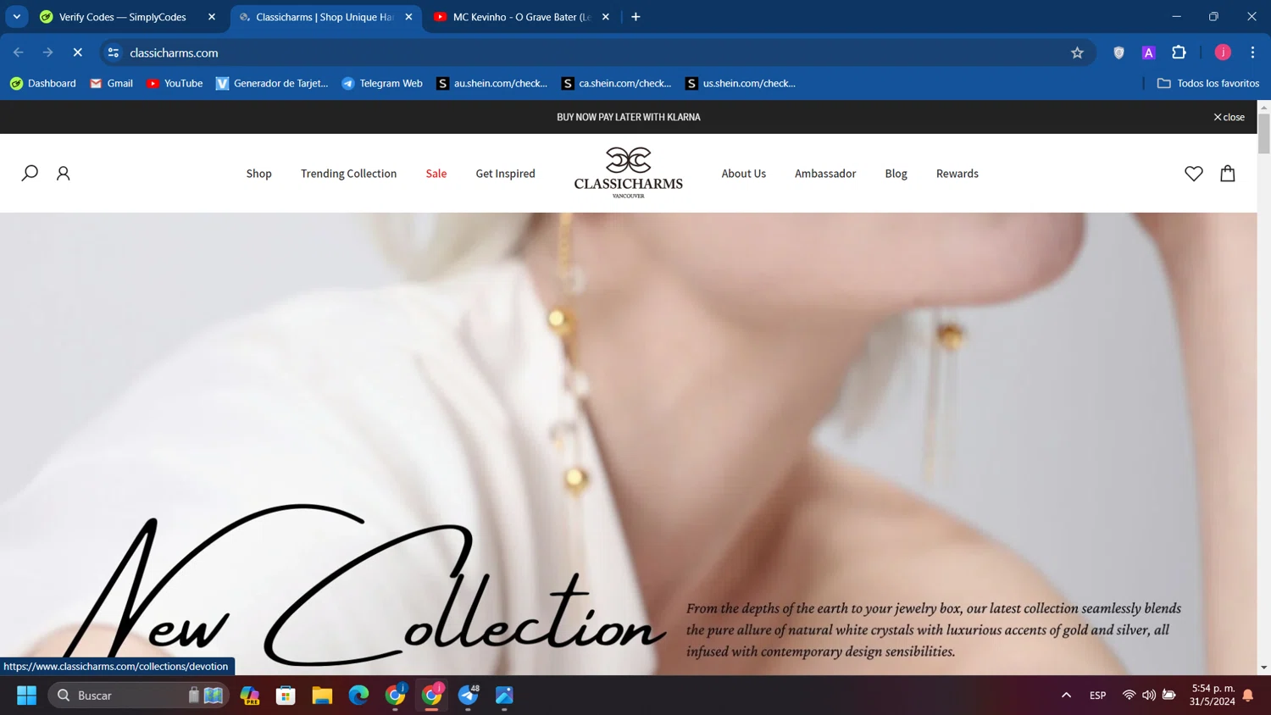The image size is (1271, 715).
Task: Open the notifications bell in system tray
Action: click(1247, 696)
